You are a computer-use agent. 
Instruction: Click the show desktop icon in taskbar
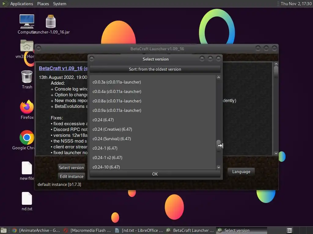[4, 230]
